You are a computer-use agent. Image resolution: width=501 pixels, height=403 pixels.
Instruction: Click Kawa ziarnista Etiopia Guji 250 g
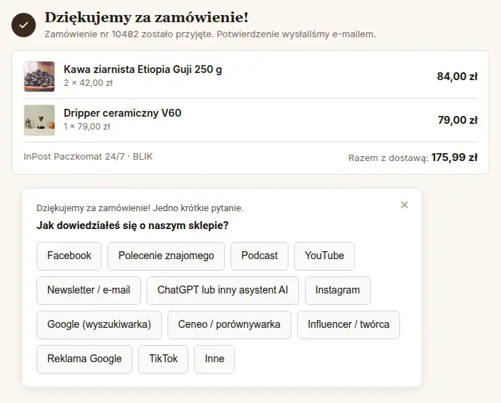(x=142, y=69)
